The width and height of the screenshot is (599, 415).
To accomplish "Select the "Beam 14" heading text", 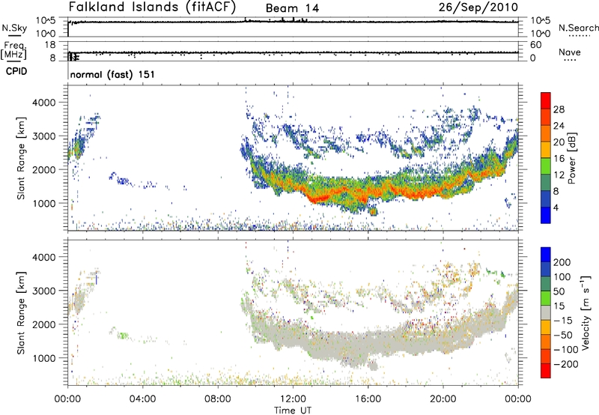I will 292,8.
